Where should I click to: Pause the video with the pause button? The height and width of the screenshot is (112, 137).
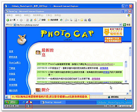pos(10,106)
